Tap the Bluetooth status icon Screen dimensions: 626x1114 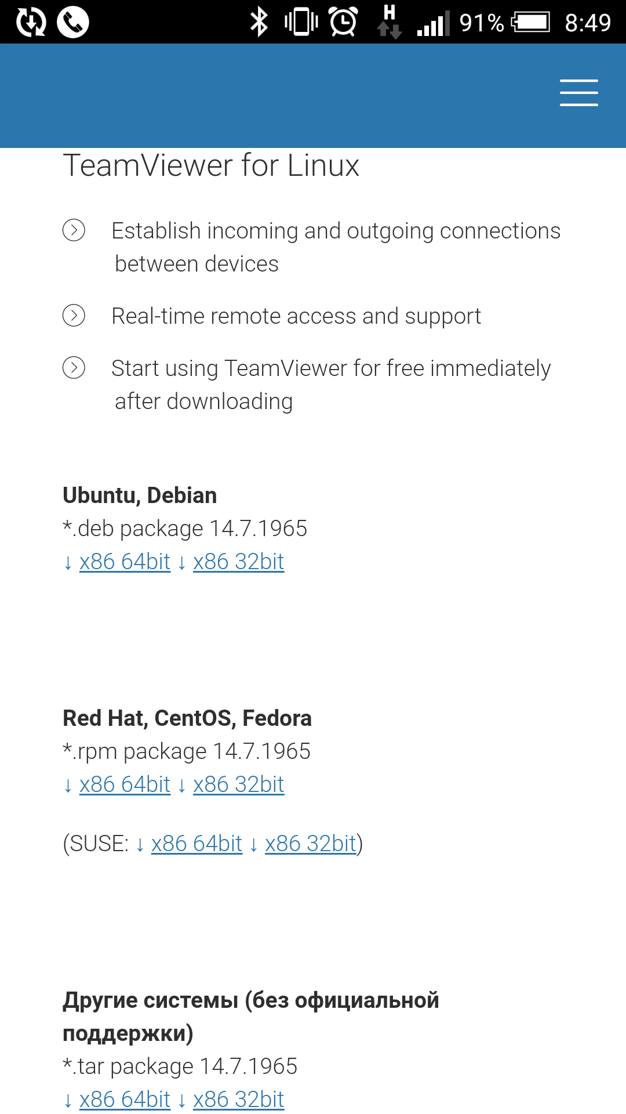click(259, 23)
